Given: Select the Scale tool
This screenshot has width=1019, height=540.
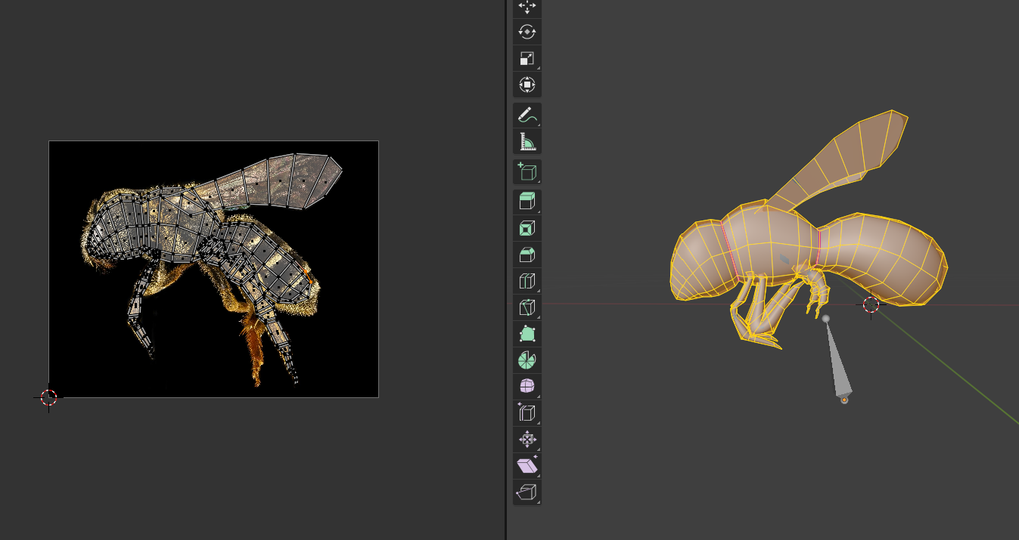Looking at the screenshot, I should click(x=527, y=58).
